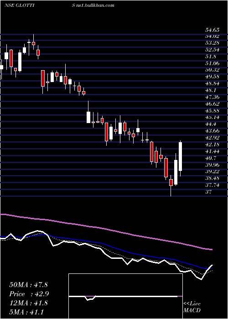Click the 47.36 price axis label

click(212, 97)
